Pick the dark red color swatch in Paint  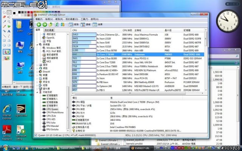[29, 12]
